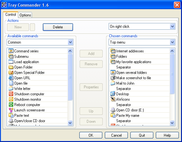
Task: Click the Cancel button
Action: coord(116,135)
